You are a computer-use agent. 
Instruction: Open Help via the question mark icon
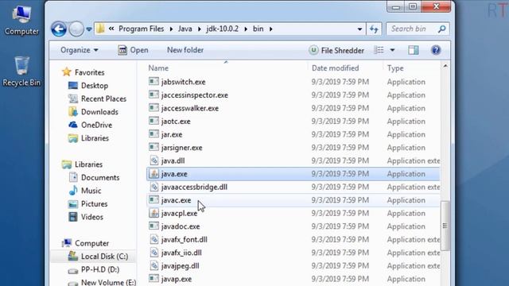coord(436,50)
